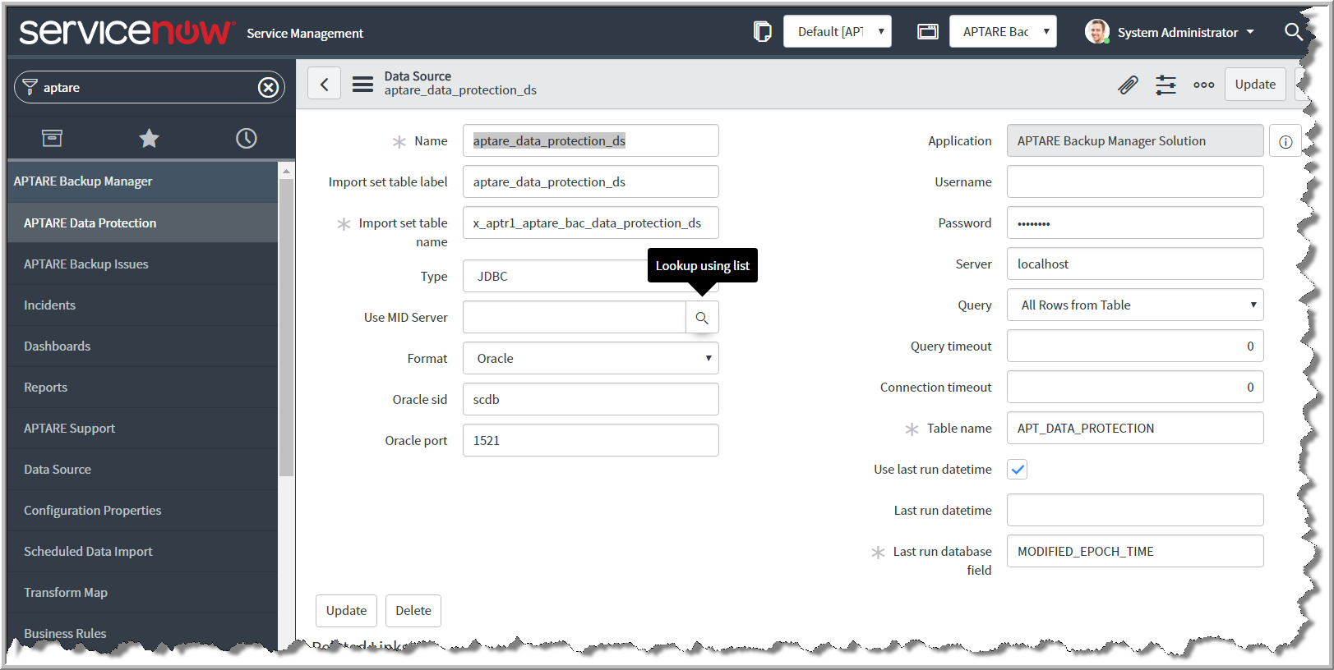Open APTARE Backup Manager application menu
The image size is (1334, 670).
[x=142, y=181]
